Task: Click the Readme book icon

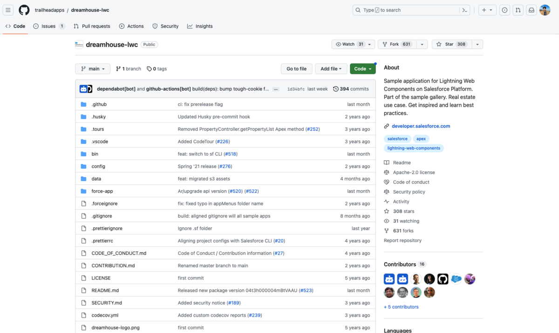Action: coord(387,163)
